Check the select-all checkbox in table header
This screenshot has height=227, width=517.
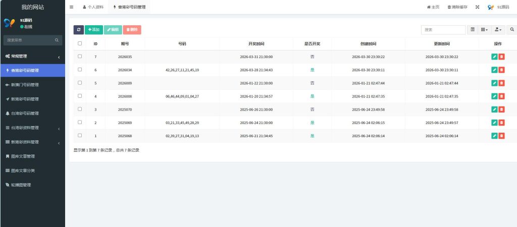click(80, 43)
